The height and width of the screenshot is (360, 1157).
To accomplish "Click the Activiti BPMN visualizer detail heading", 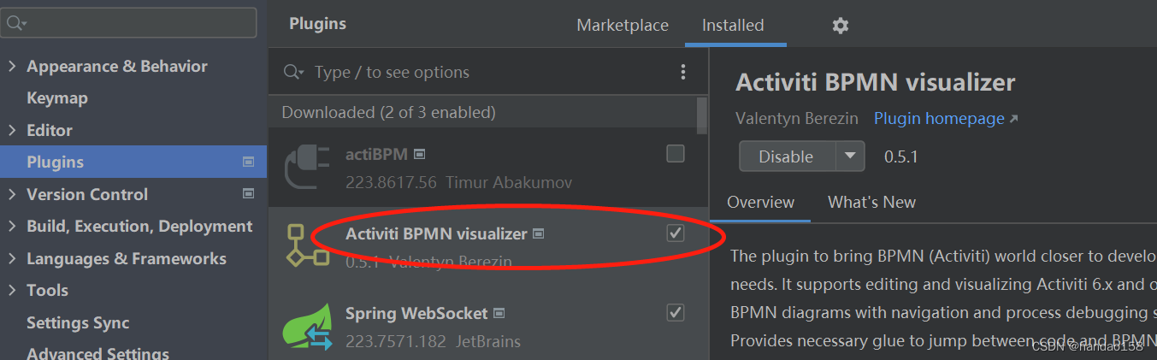I will pos(876,82).
